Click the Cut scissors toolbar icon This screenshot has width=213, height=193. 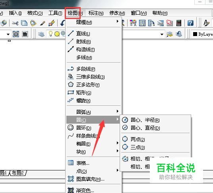coord(15,23)
